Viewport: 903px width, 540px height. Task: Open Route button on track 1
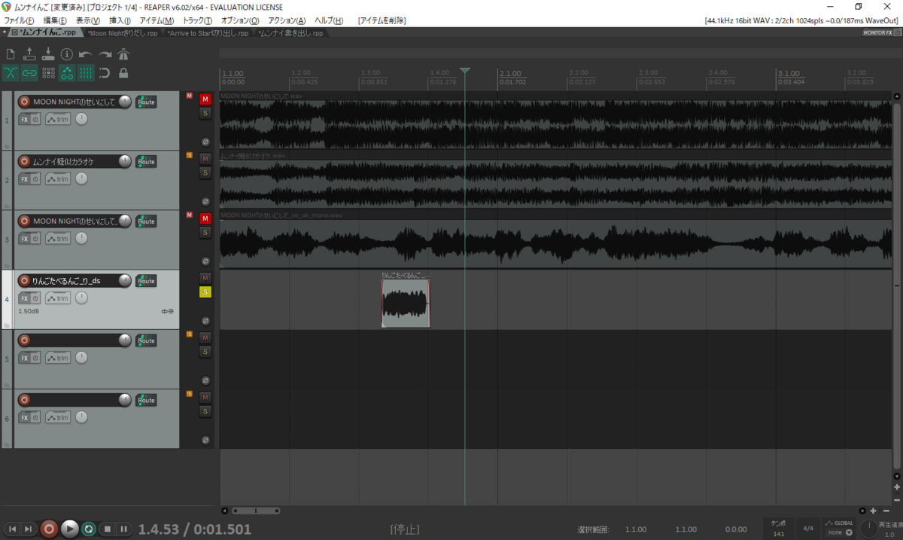[146, 102]
